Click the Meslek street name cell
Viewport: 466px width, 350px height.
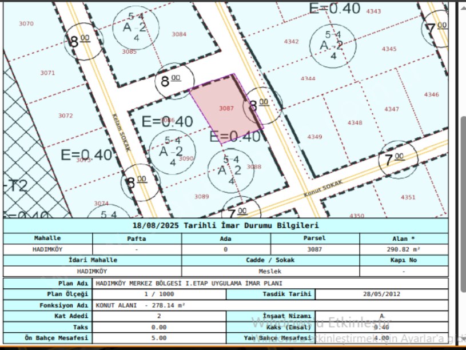(270, 271)
